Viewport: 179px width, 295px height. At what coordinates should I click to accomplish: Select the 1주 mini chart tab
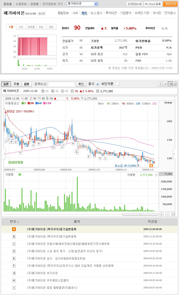(x=21, y=27)
